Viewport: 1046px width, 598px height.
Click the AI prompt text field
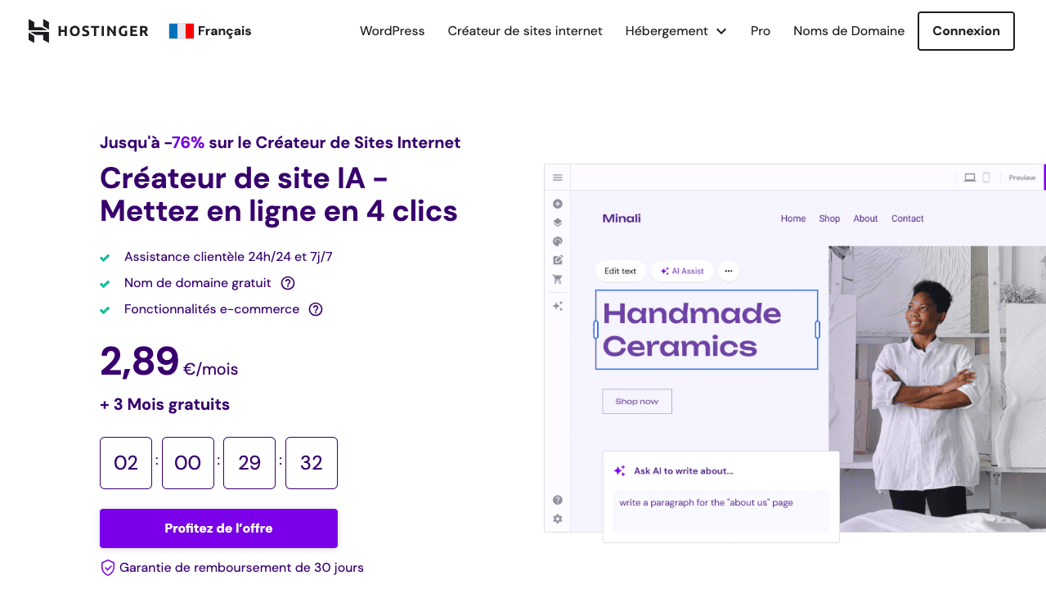pyautogui.click(x=721, y=511)
